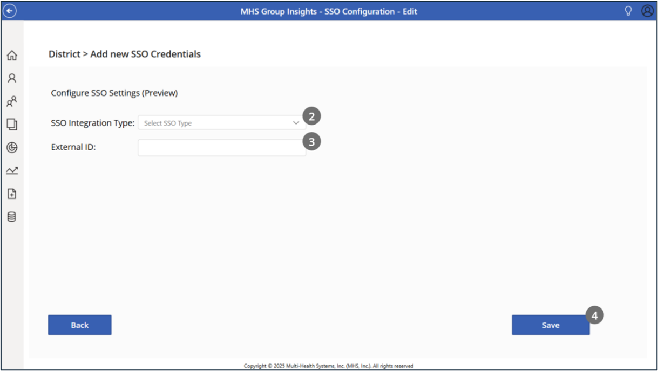658x371 pixels.
Task: Click the stacked pages sidebar icon
Action: coord(11,125)
